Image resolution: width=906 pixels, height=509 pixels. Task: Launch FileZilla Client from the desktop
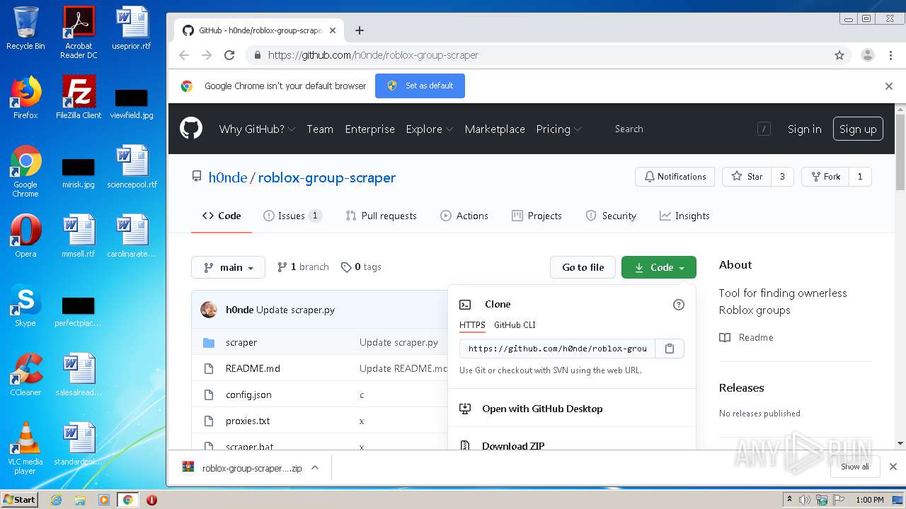coord(79,98)
